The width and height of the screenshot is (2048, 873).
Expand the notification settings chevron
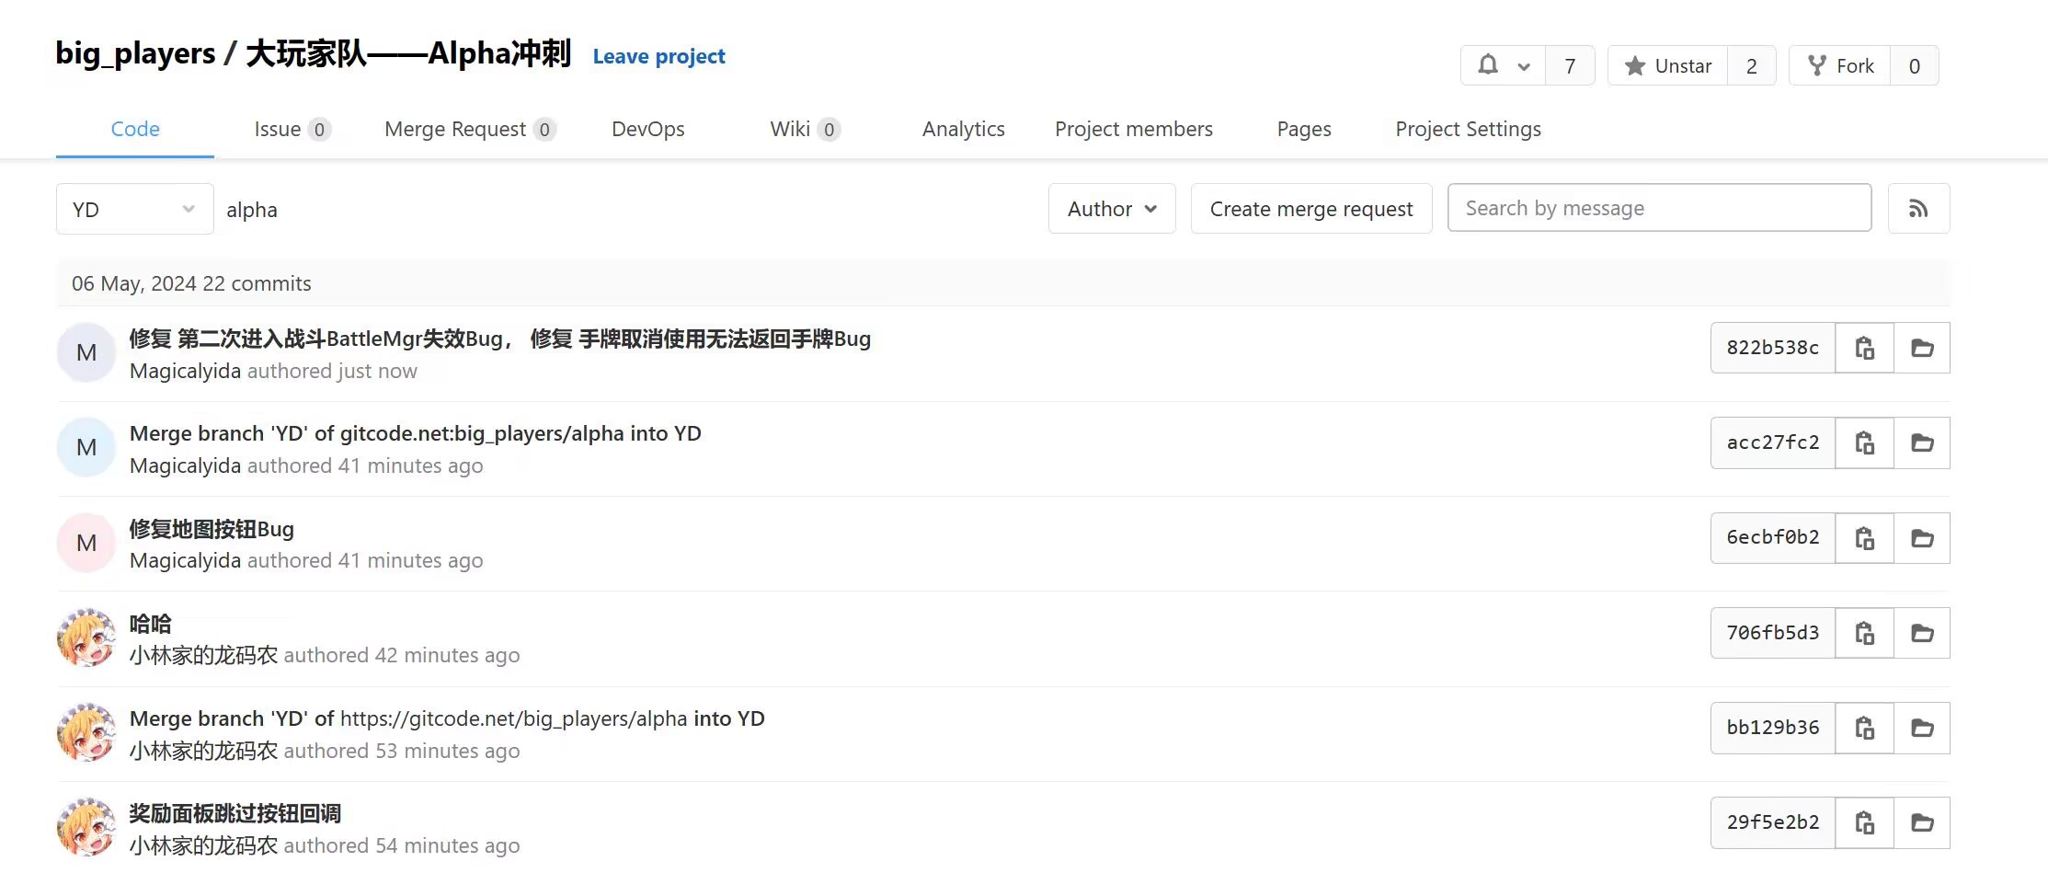click(1524, 66)
